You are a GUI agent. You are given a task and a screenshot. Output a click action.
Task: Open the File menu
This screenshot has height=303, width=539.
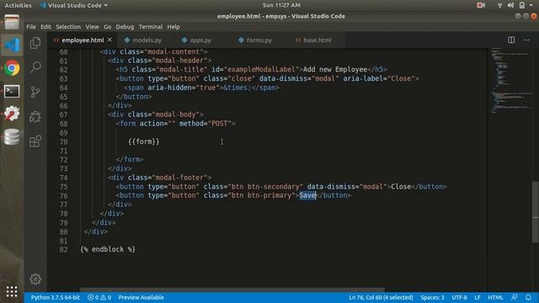pos(31,27)
